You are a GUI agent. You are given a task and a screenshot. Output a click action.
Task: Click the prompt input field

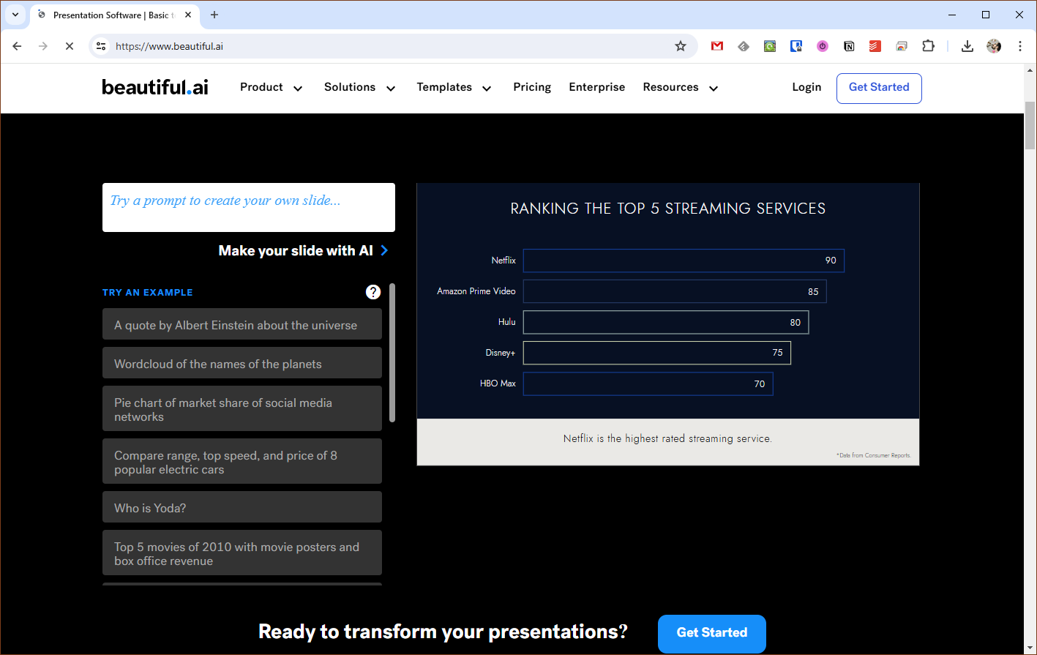[249, 207]
